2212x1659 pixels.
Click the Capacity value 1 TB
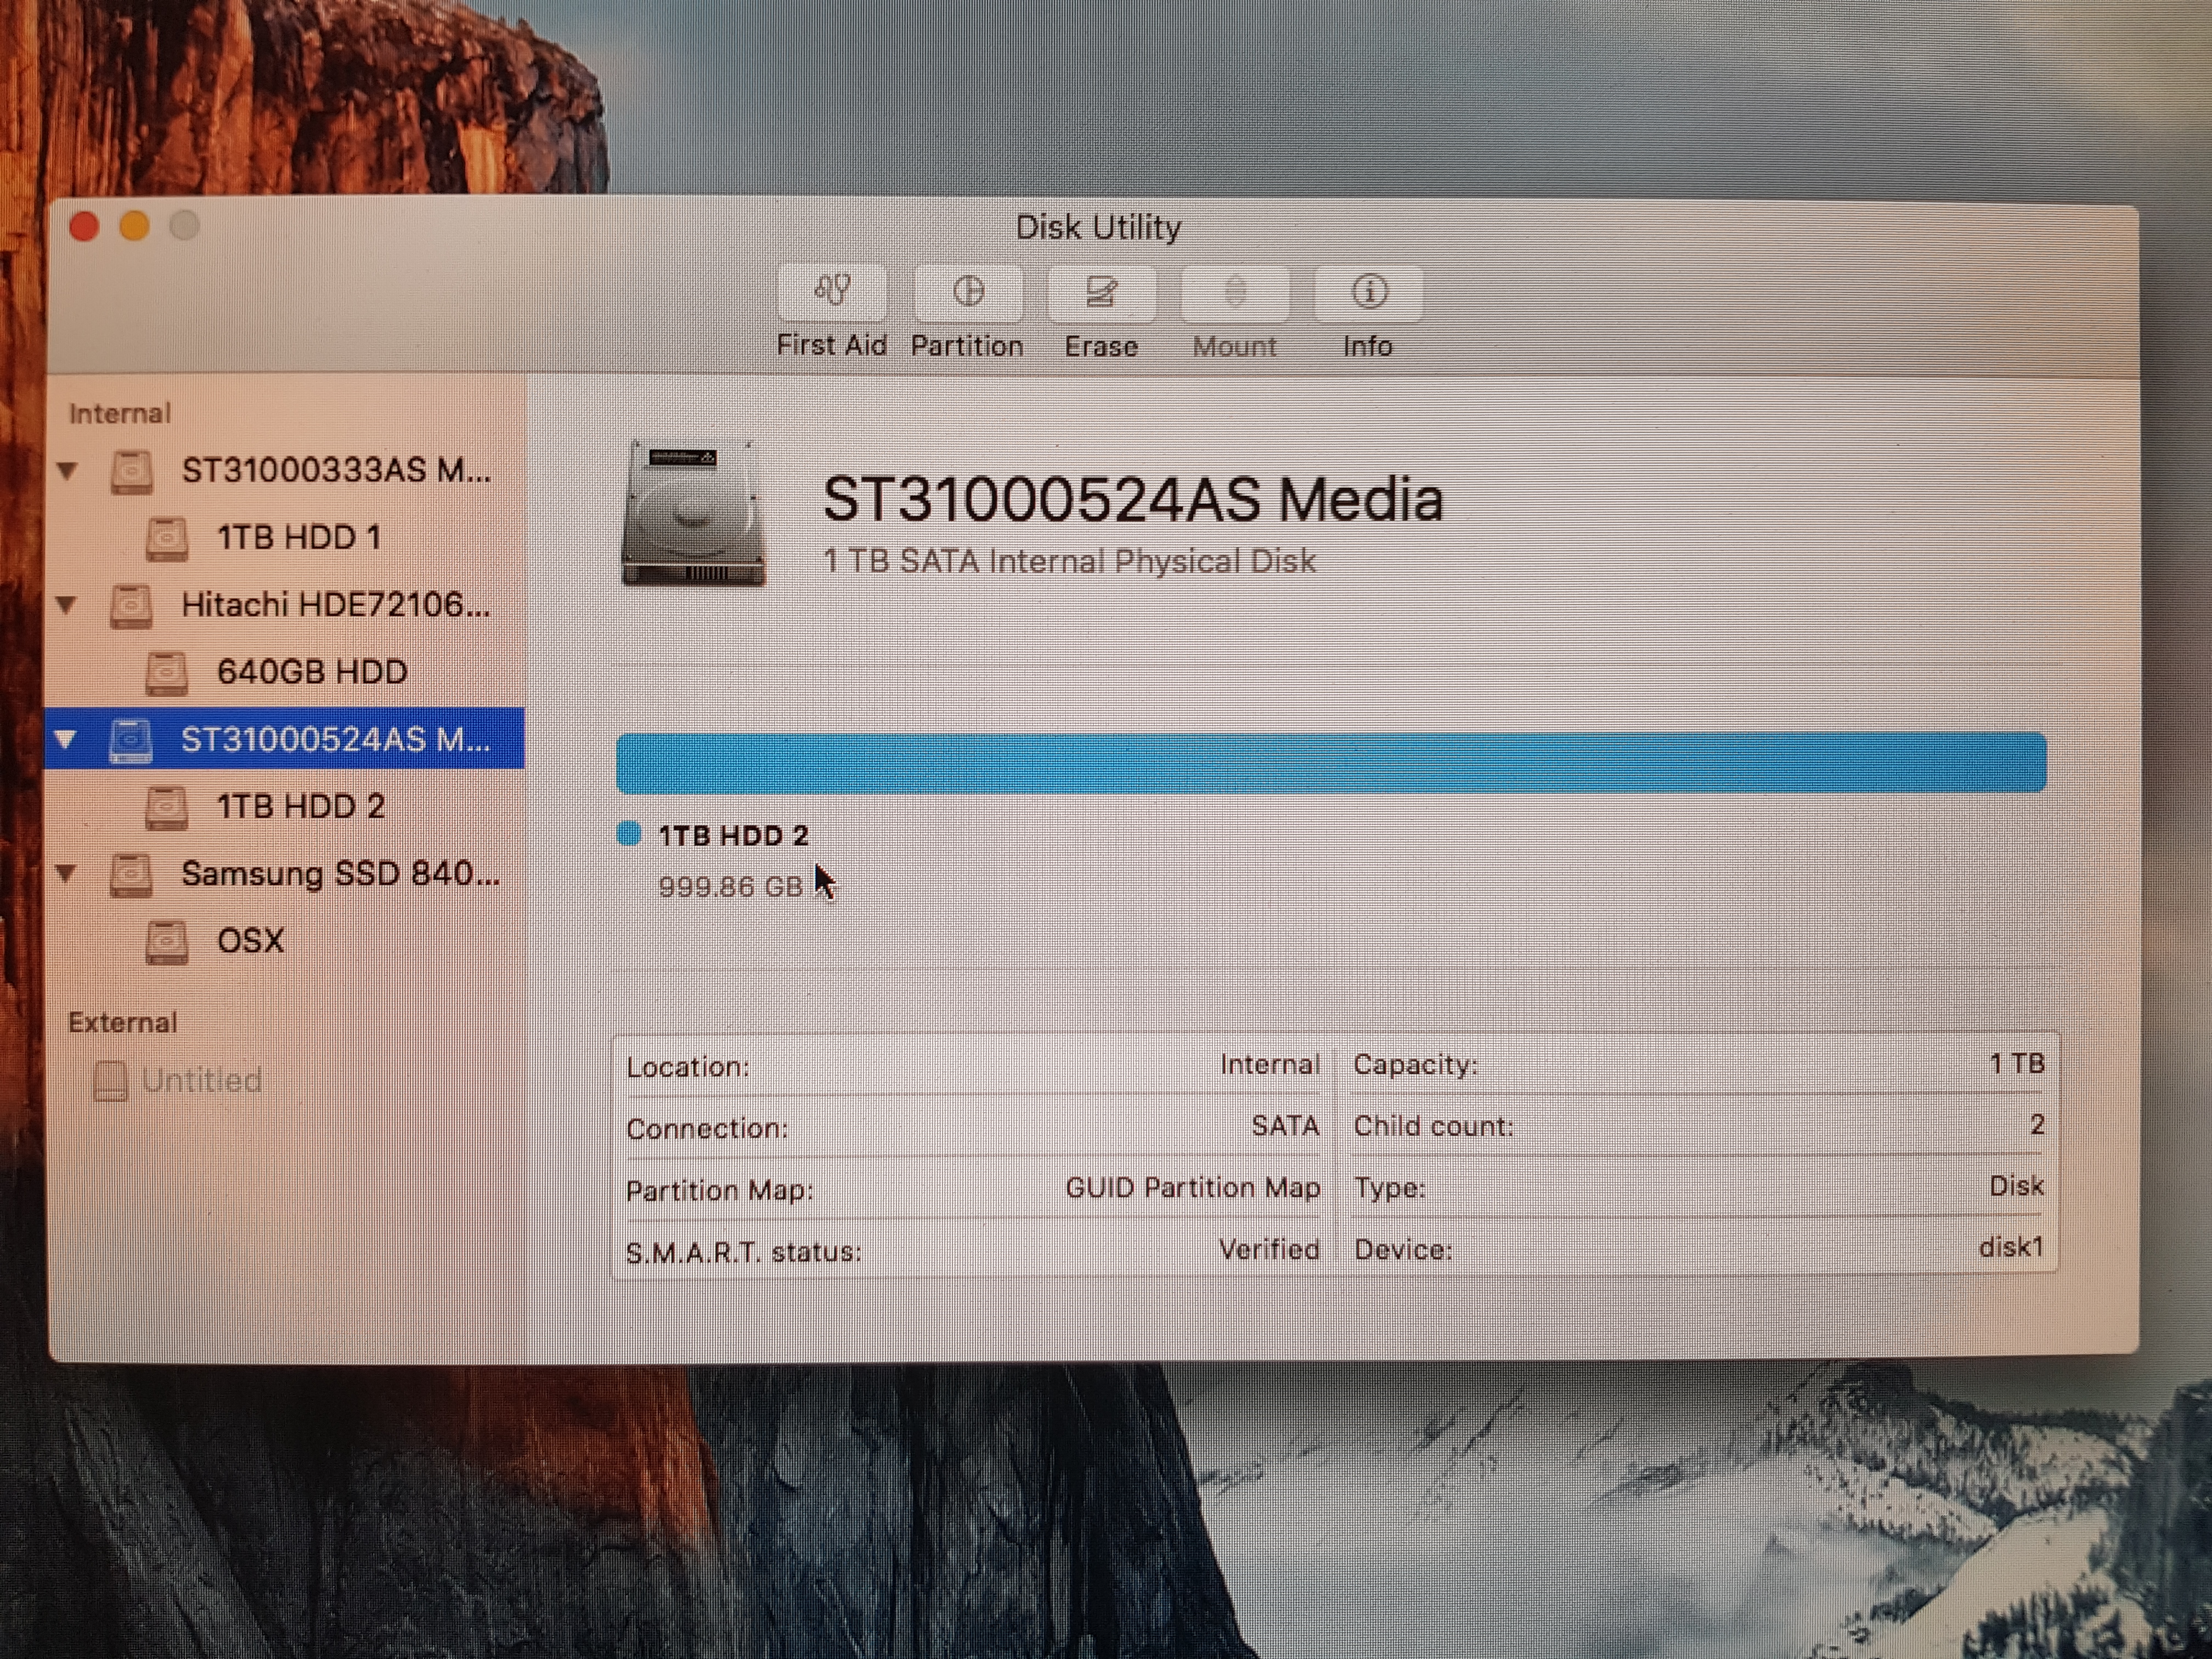point(2017,1063)
